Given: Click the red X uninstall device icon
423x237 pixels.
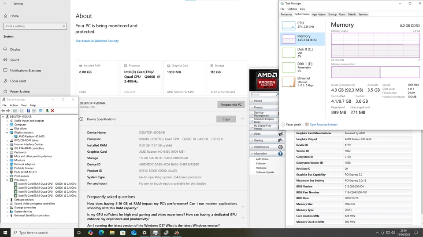Looking at the screenshot, I should pyautogui.click(x=52, y=111).
